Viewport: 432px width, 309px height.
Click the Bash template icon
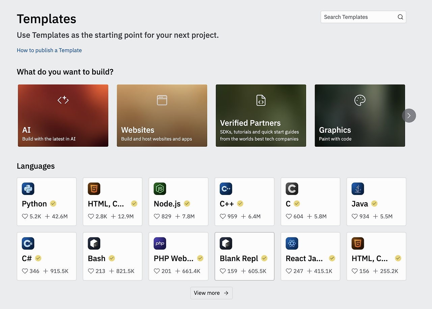[x=94, y=244]
